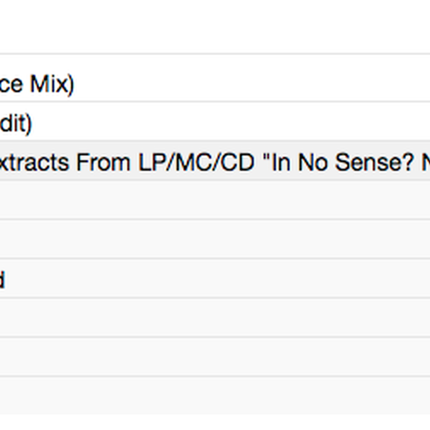Click empty space right of "ce Mix)" text

252,78
